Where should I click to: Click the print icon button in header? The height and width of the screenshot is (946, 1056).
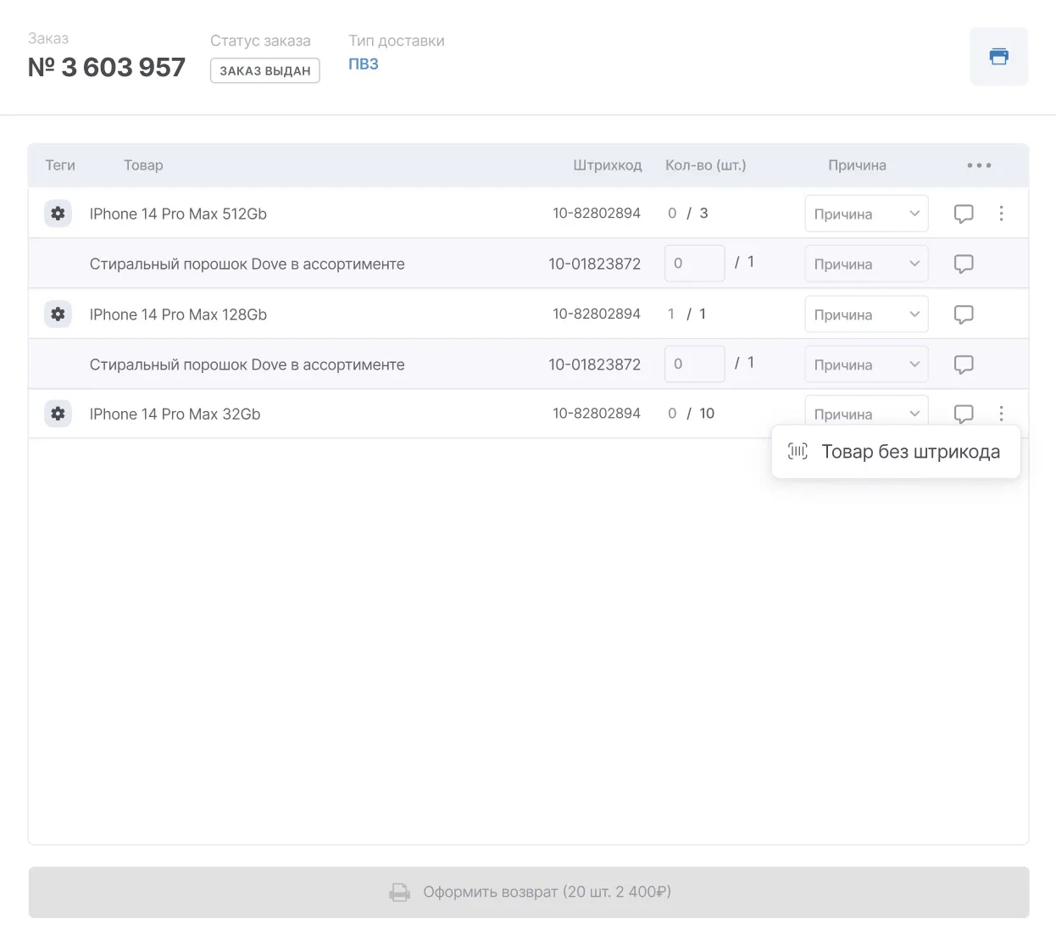(x=998, y=57)
